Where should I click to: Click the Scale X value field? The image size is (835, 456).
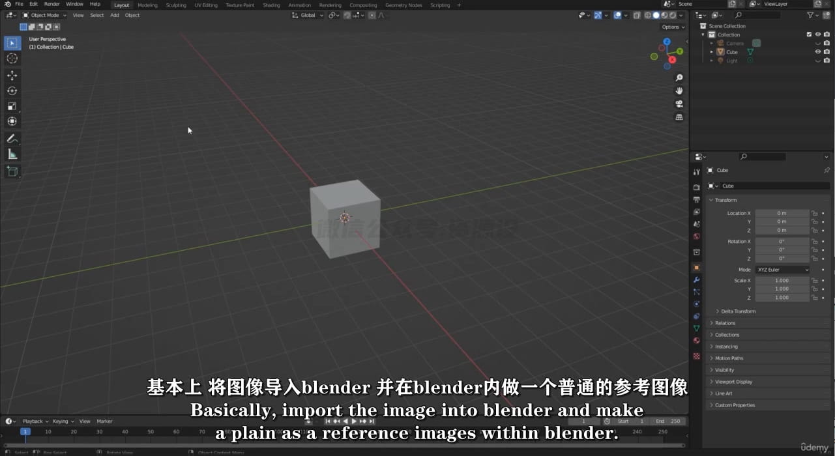click(782, 281)
